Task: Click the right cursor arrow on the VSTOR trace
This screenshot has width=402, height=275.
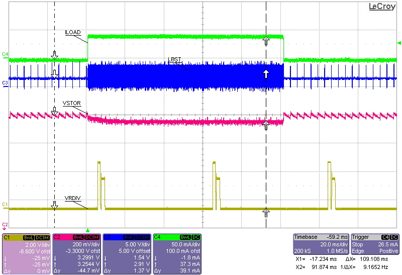Action: pos(266,124)
